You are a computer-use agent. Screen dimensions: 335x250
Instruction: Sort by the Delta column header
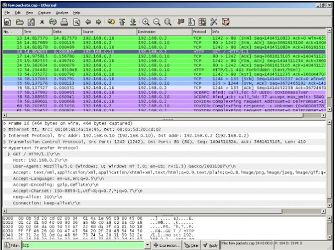coord(66,32)
